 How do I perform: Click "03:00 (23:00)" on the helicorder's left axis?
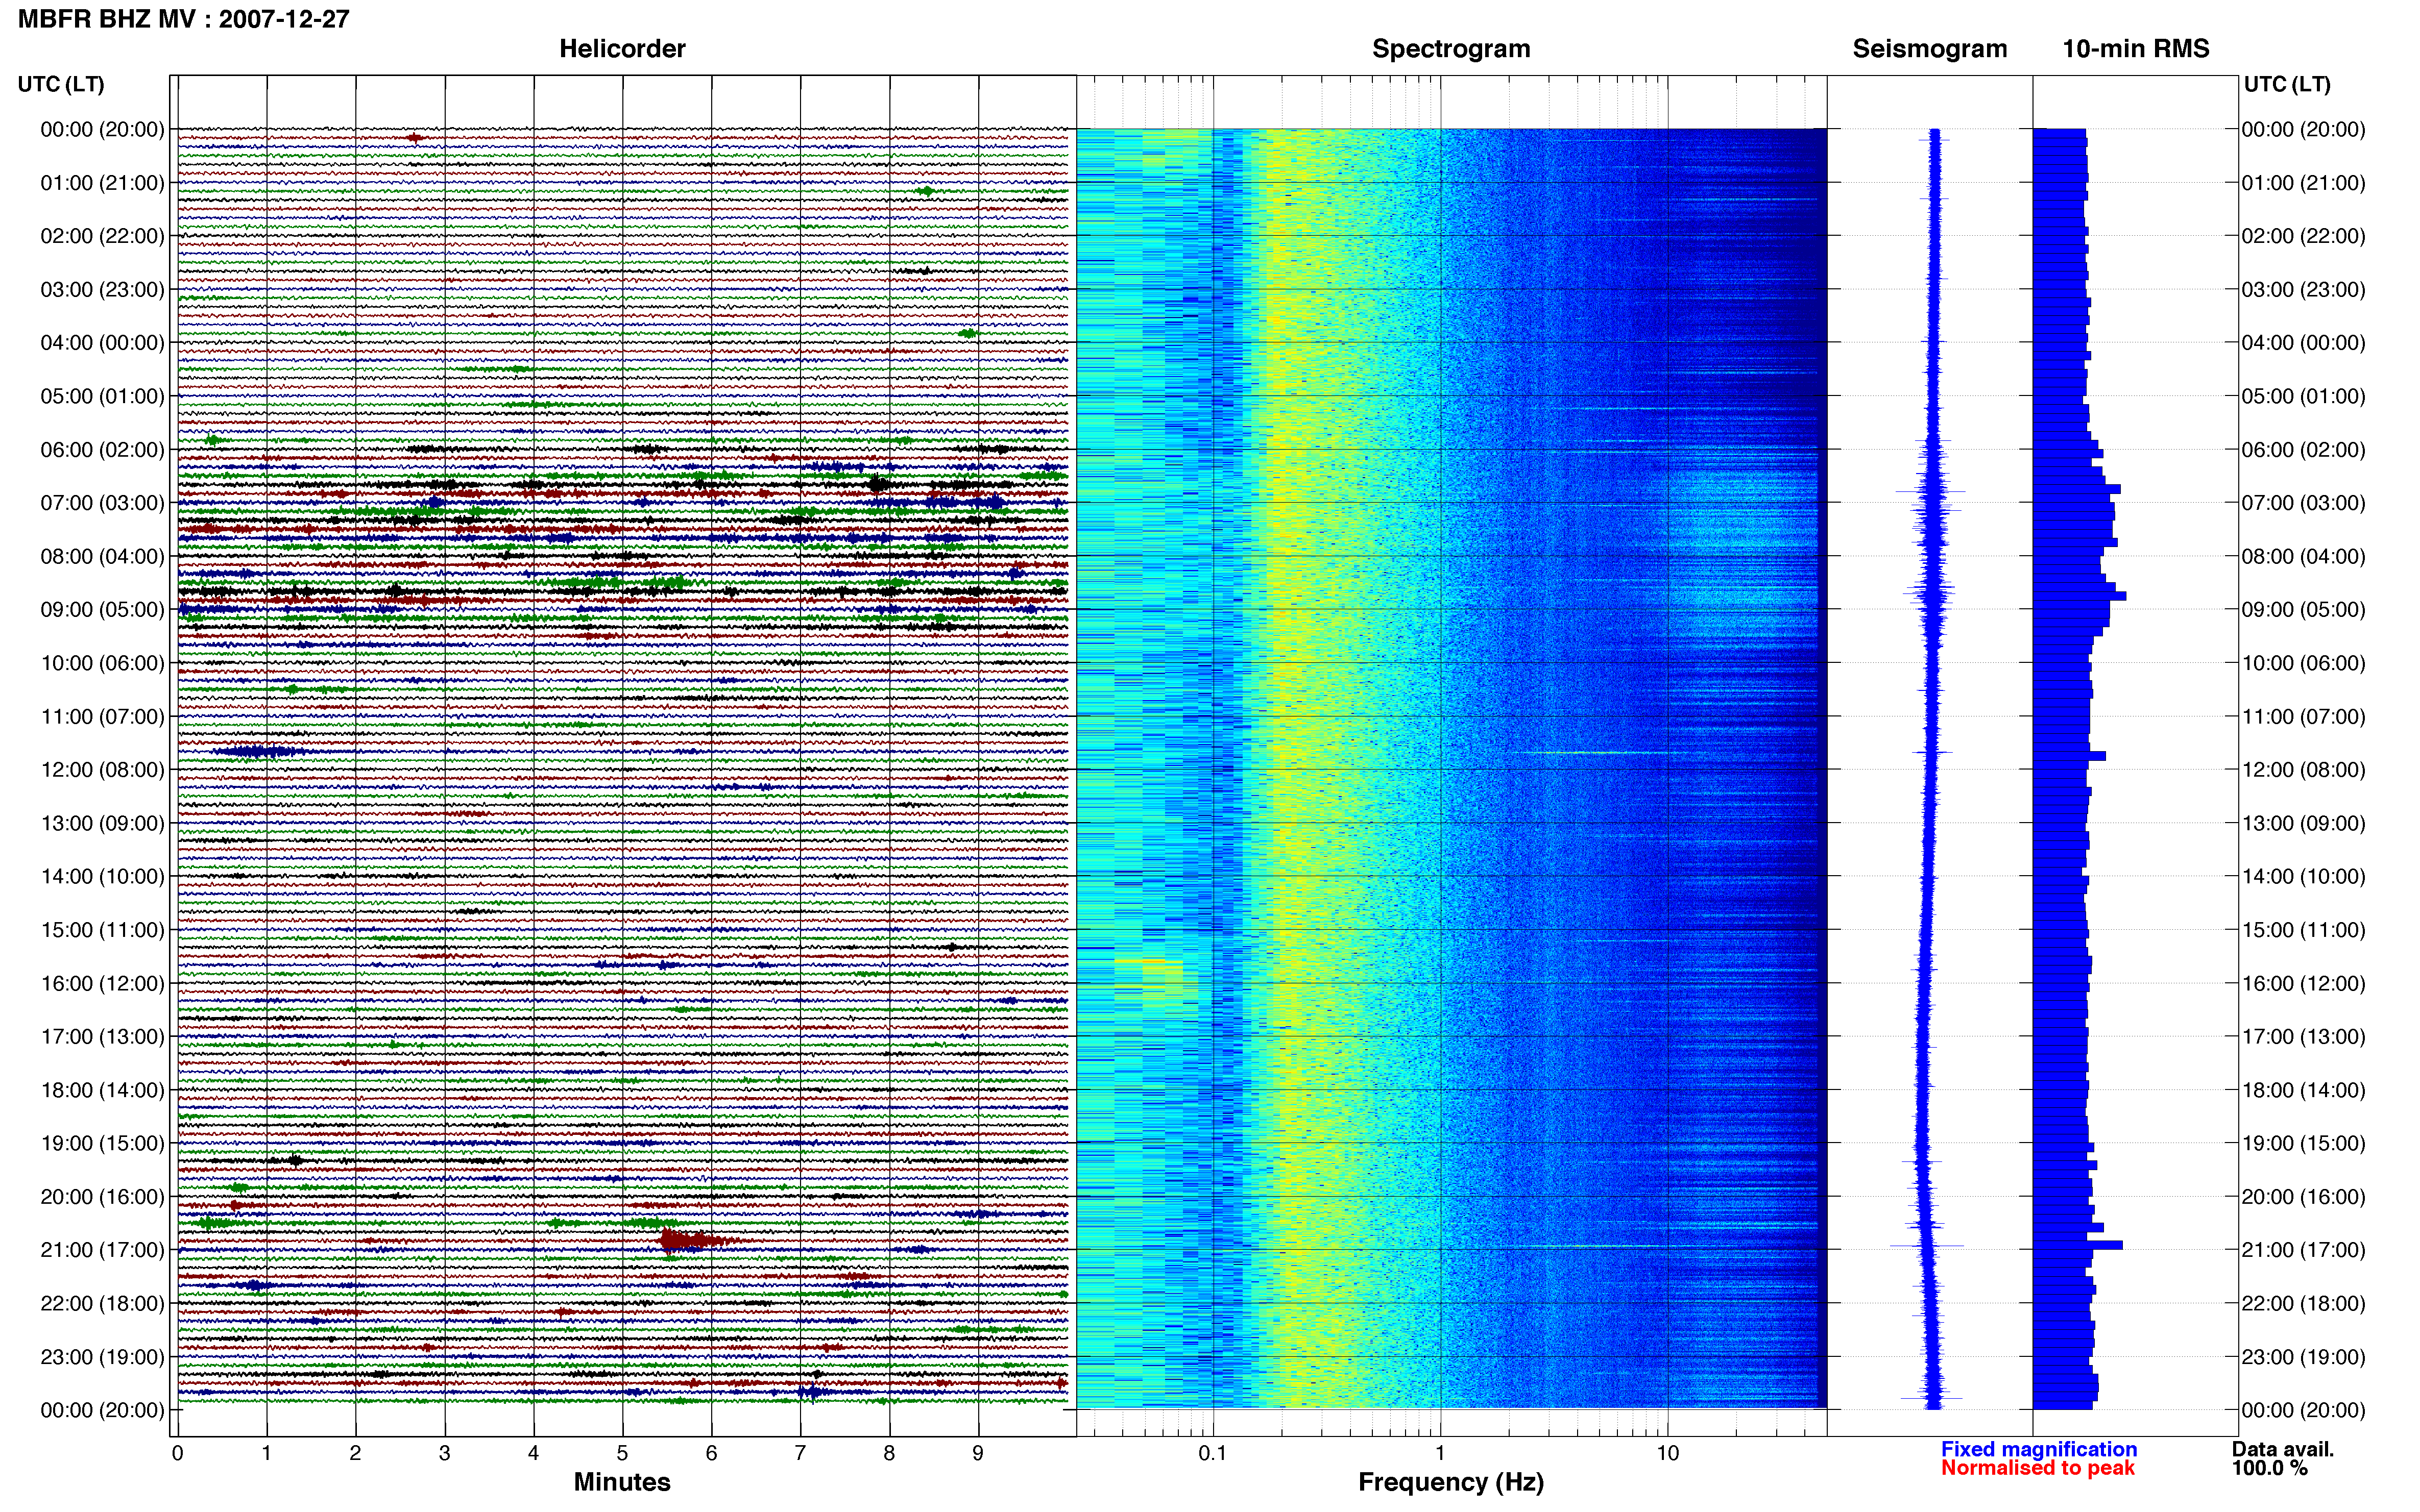(102, 290)
